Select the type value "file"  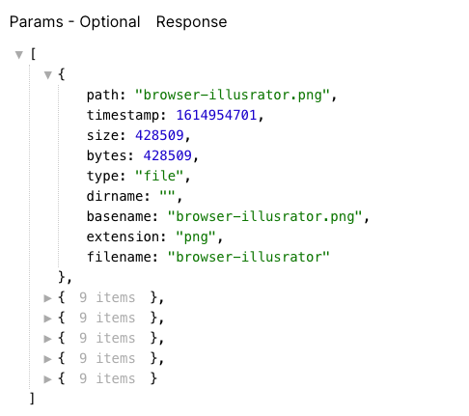[159, 176]
